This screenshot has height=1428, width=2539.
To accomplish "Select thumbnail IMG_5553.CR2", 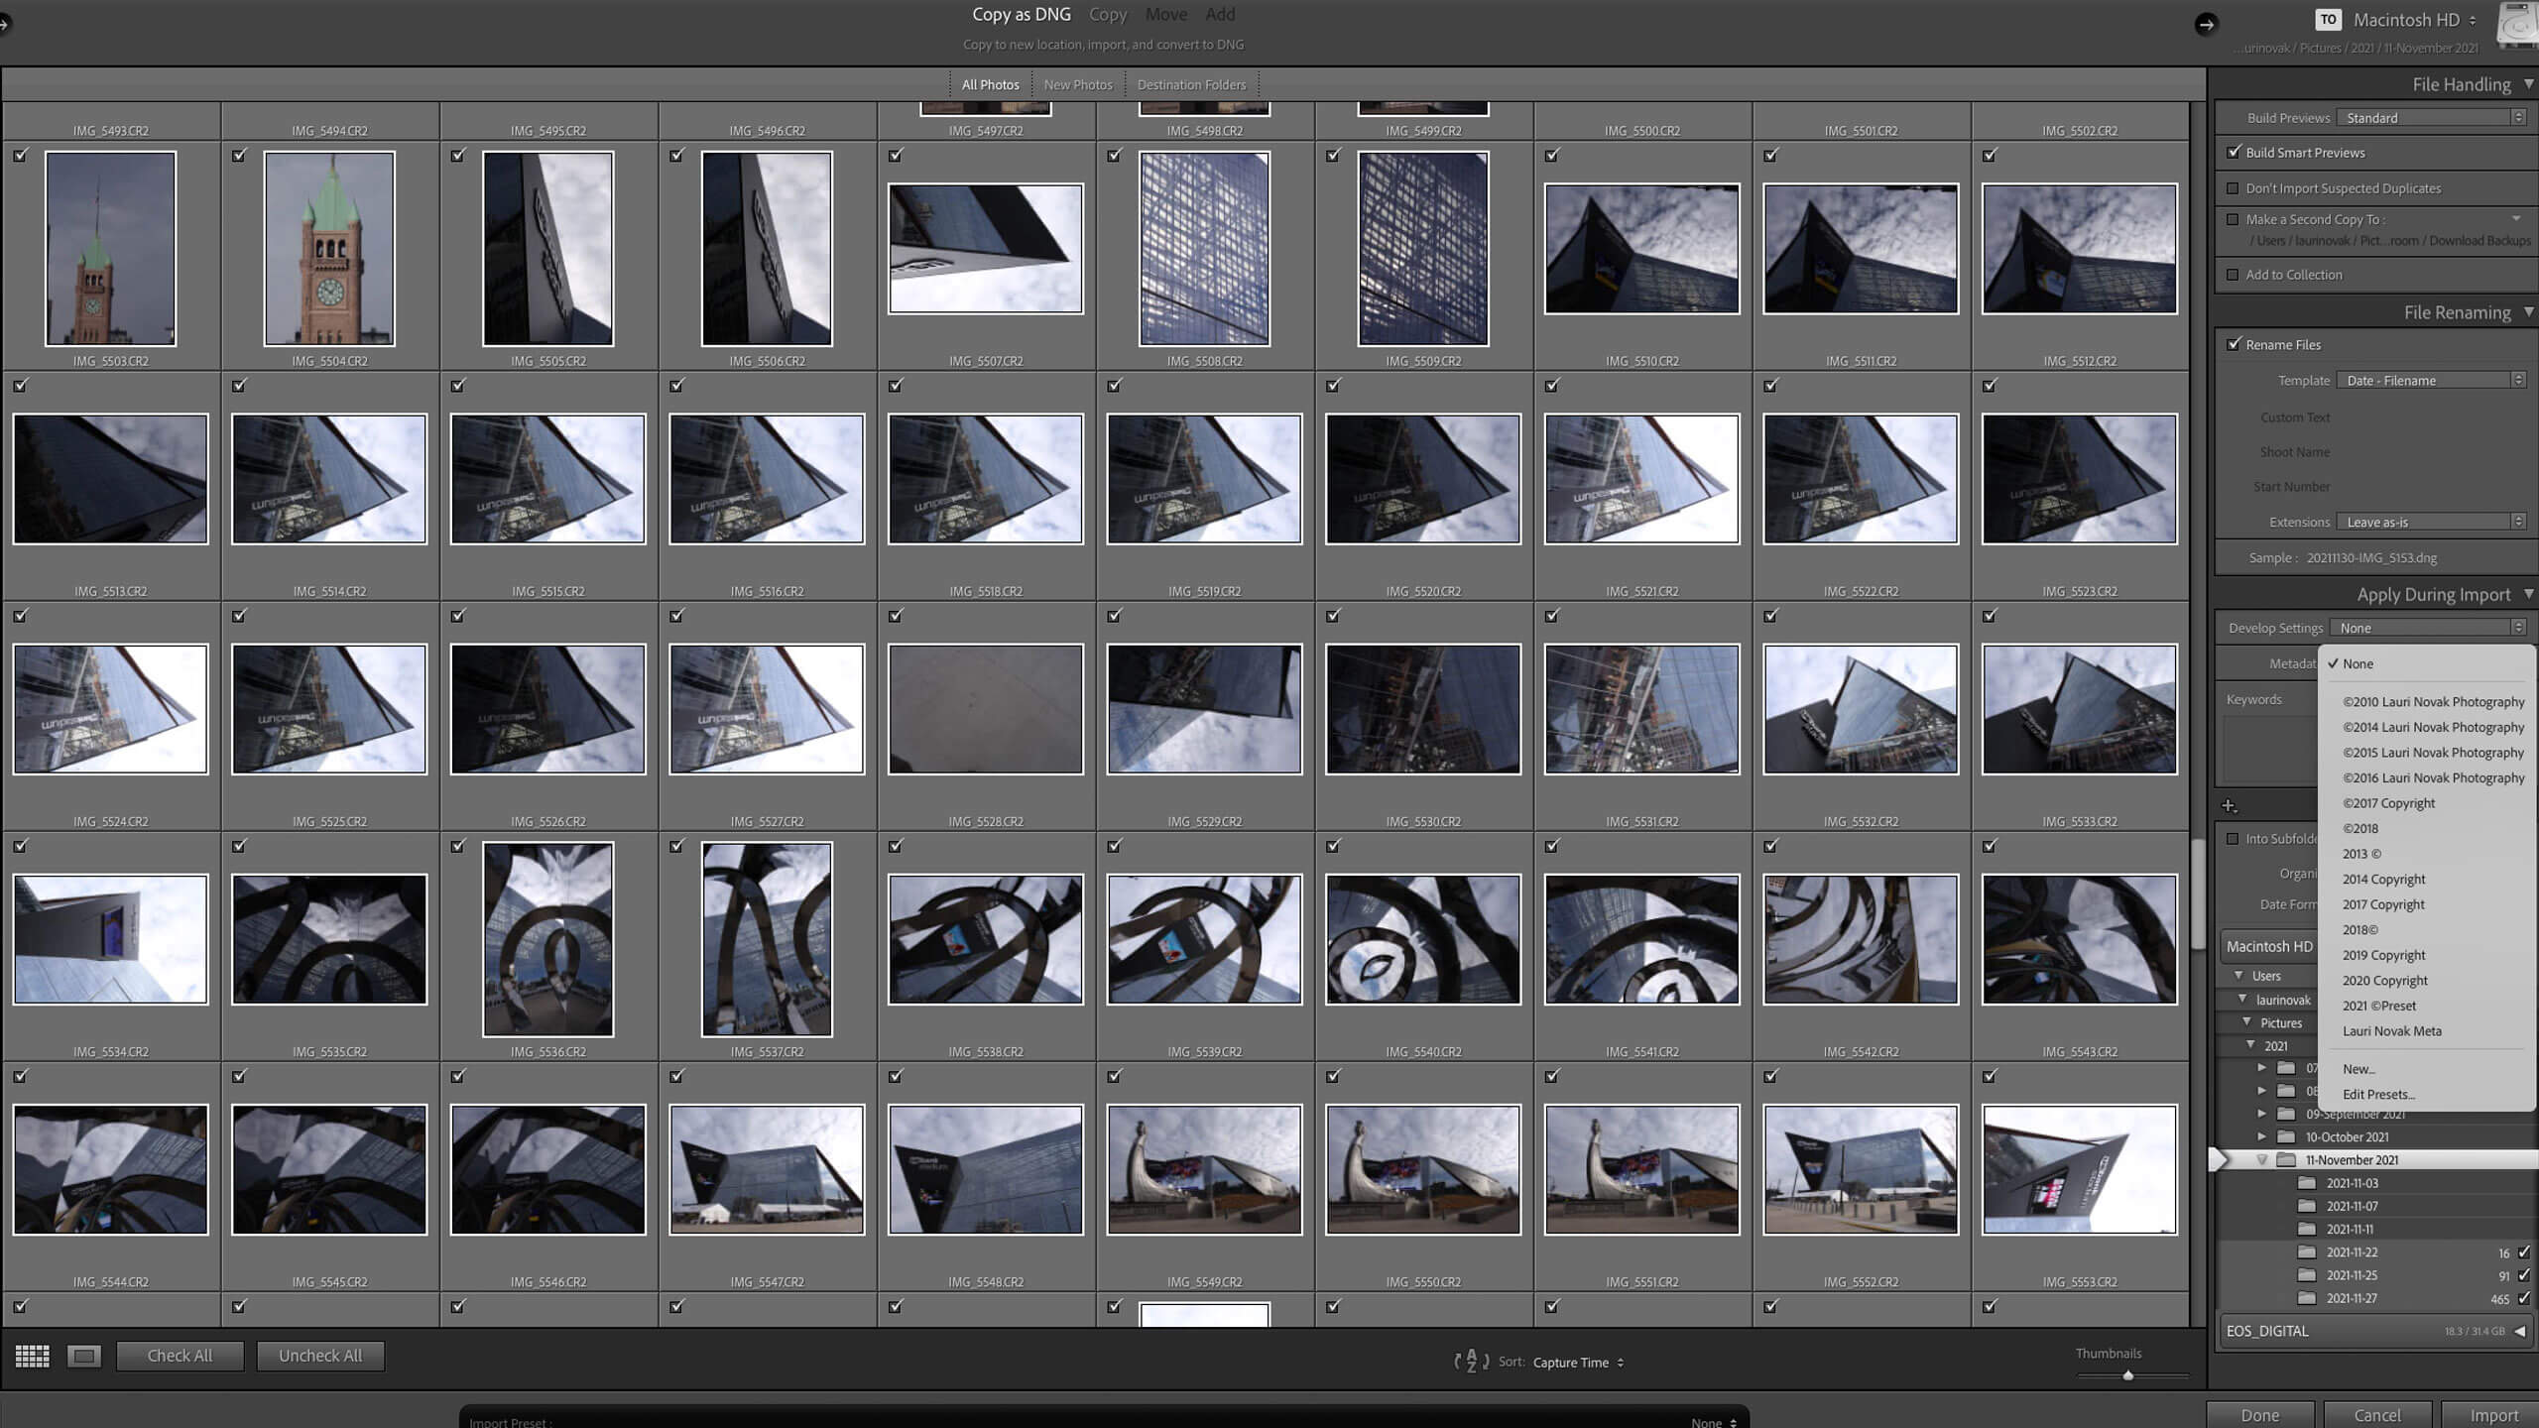I will click(x=2080, y=1170).
